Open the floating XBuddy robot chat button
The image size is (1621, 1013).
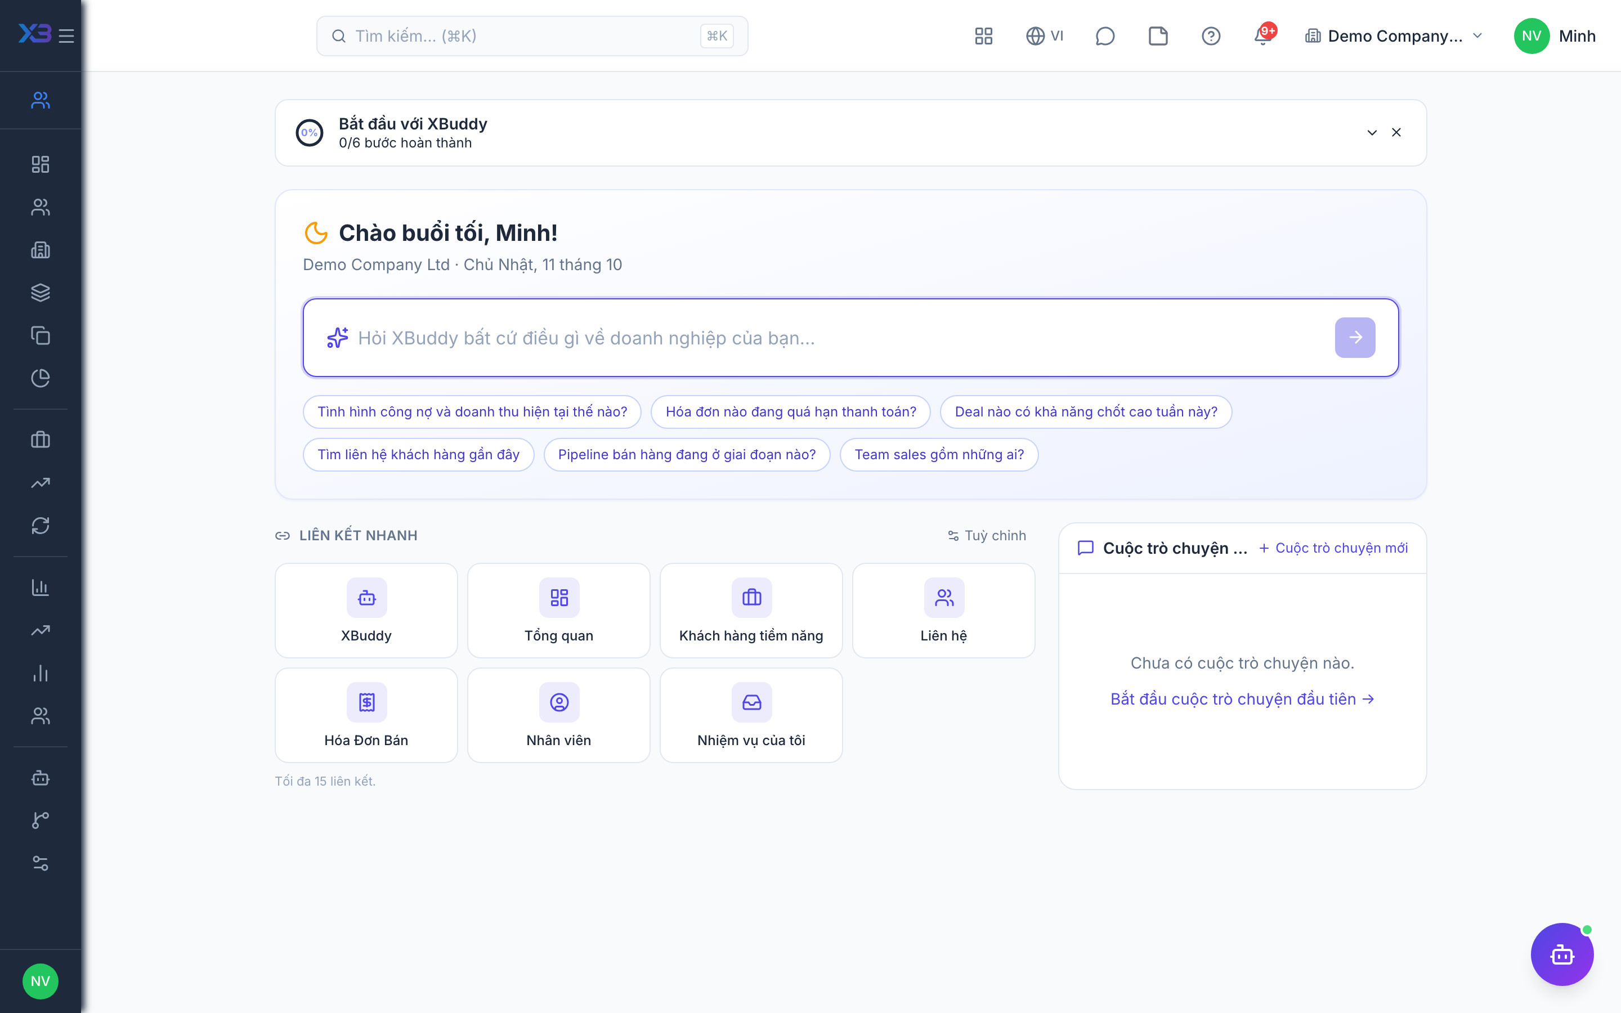point(1562,954)
